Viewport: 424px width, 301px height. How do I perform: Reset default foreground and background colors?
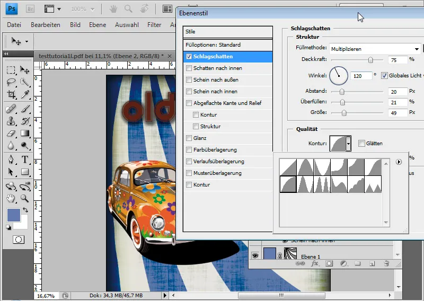tap(8, 227)
